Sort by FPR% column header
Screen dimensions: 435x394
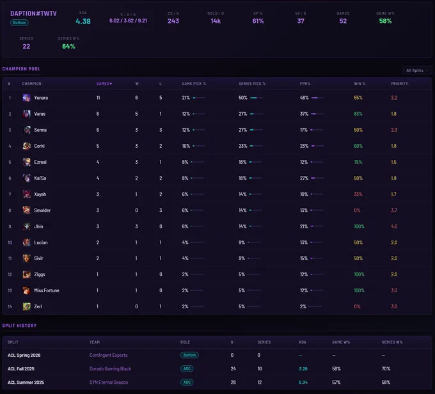coord(305,84)
